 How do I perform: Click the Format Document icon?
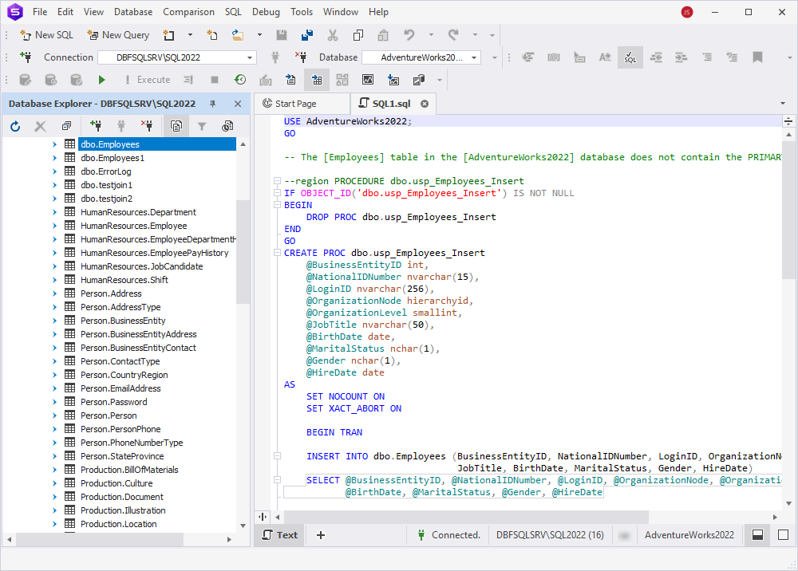[x=528, y=57]
